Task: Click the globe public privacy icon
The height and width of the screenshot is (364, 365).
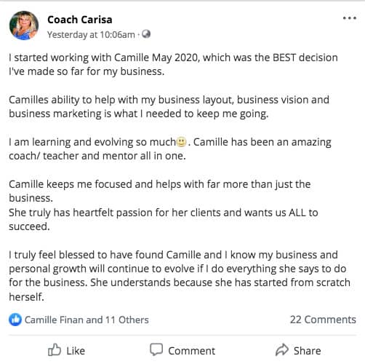Action: pos(146,34)
